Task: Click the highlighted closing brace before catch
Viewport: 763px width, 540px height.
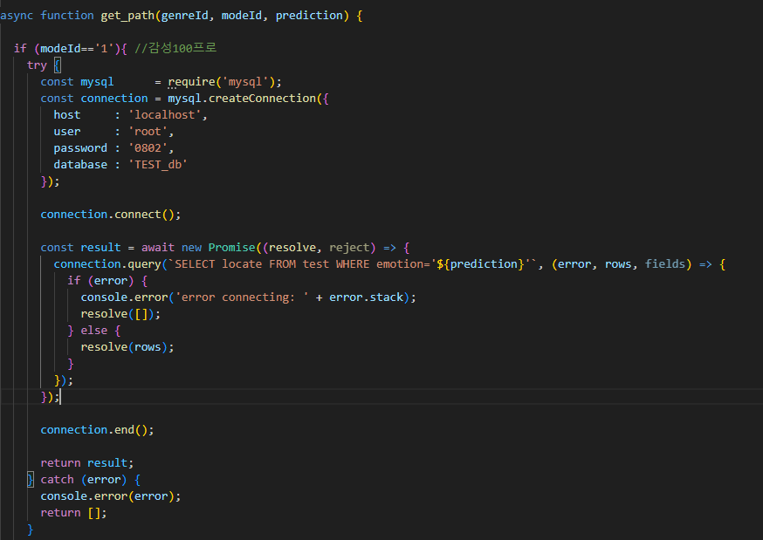Action: click(x=31, y=480)
